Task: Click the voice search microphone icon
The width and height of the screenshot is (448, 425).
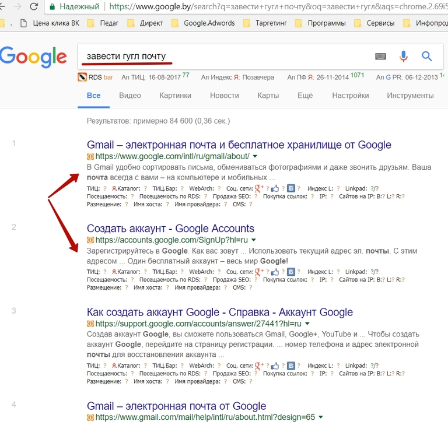Action: (403, 57)
